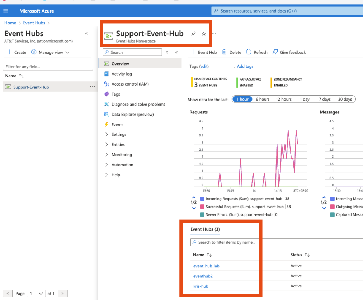Open the page number dropdown
The width and height of the screenshot is (363, 300).
tap(36, 294)
